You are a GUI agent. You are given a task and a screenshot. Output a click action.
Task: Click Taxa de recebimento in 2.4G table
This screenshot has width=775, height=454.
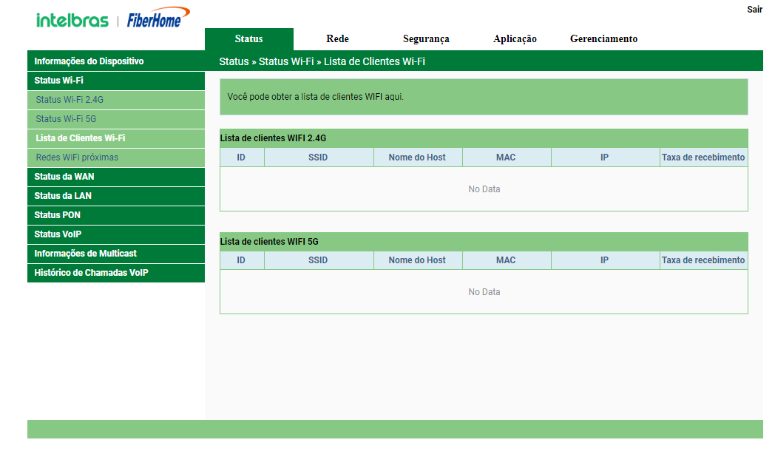coord(703,157)
